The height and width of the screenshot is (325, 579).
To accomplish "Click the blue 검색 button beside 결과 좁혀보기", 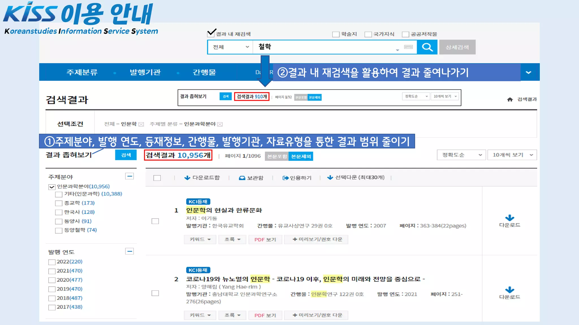I will tap(126, 155).
